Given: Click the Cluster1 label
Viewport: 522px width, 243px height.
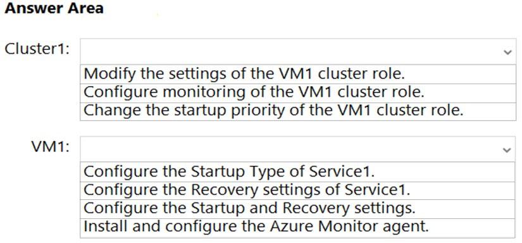Looking at the screenshot, I should coord(37,49).
